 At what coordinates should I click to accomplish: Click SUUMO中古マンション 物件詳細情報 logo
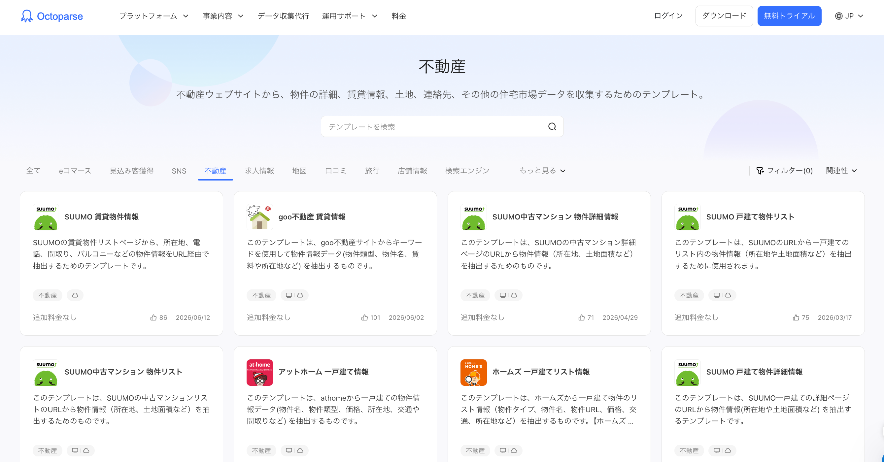(x=474, y=217)
